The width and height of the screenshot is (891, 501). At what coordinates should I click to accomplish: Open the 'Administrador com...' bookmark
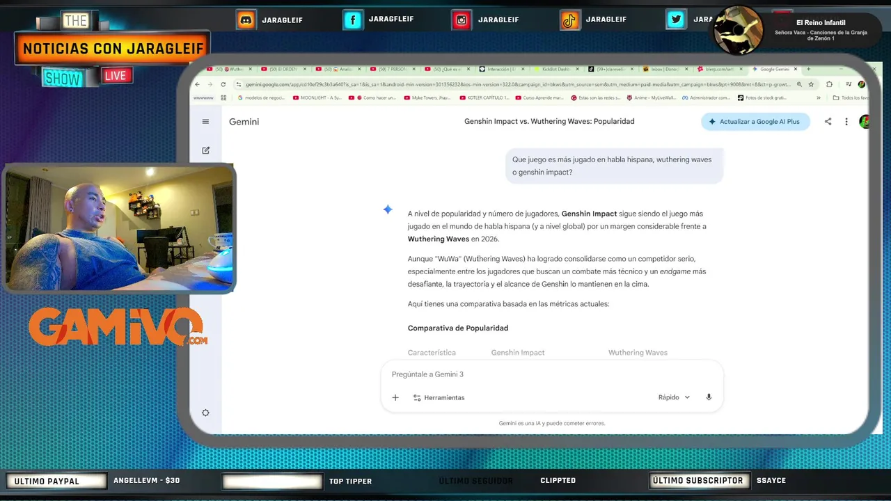point(706,97)
